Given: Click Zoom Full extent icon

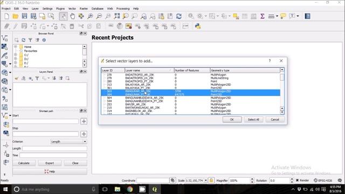Looking at the screenshot, I should [x=117, y=16].
